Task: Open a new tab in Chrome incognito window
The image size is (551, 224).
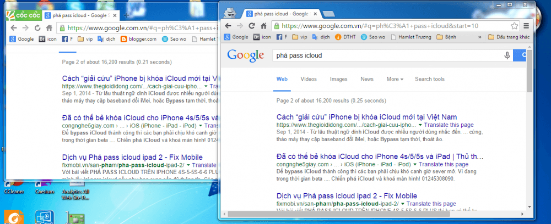Action: pos(328,14)
